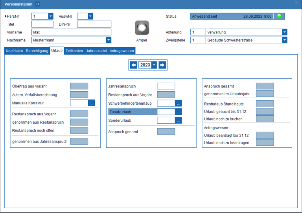
Task: Expand the year 2023 dropdown
Action: pos(154,65)
